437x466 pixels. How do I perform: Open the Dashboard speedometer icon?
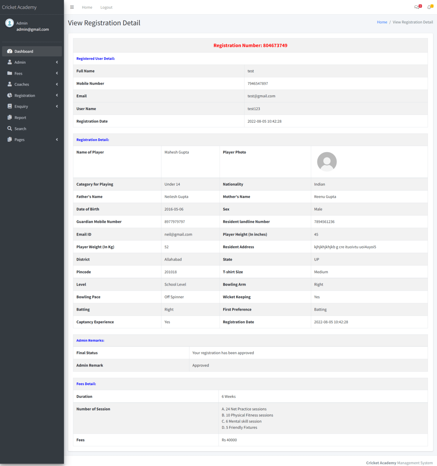[x=10, y=51]
